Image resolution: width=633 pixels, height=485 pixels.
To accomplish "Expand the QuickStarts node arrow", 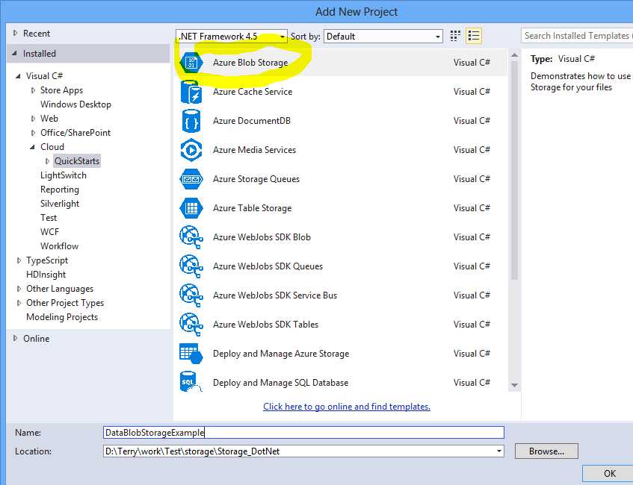I will [x=47, y=161].
